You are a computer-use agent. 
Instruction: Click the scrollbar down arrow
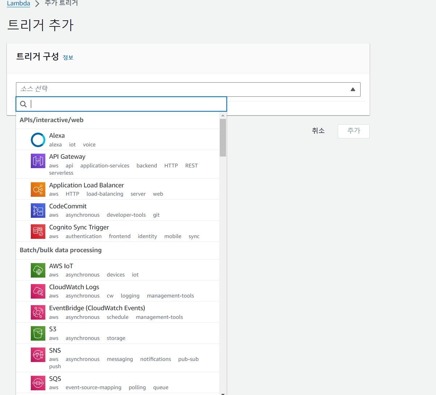[223, 393]
